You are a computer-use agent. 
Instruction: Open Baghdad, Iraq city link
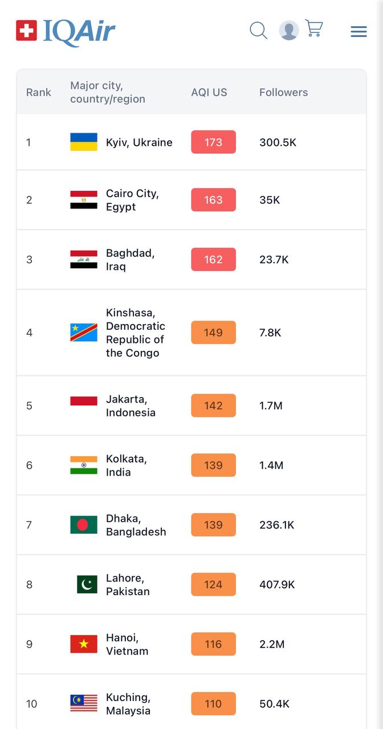tap(130, 260)
